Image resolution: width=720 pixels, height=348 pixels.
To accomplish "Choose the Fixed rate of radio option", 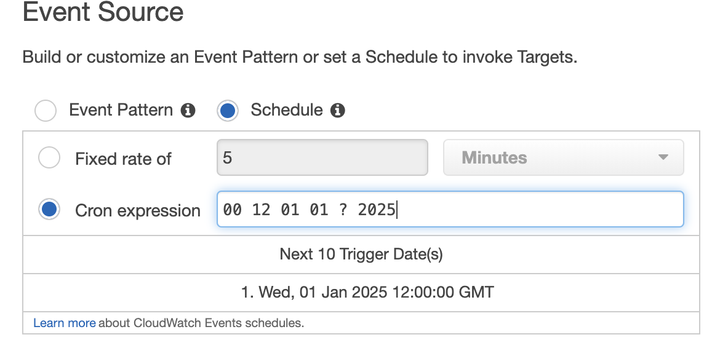I will pos(49,158).
